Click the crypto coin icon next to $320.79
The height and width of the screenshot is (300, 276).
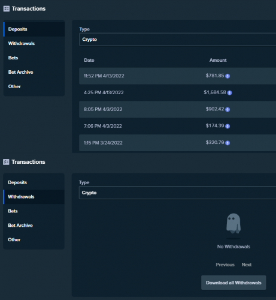pyautogui.click(x=228, y=143)
